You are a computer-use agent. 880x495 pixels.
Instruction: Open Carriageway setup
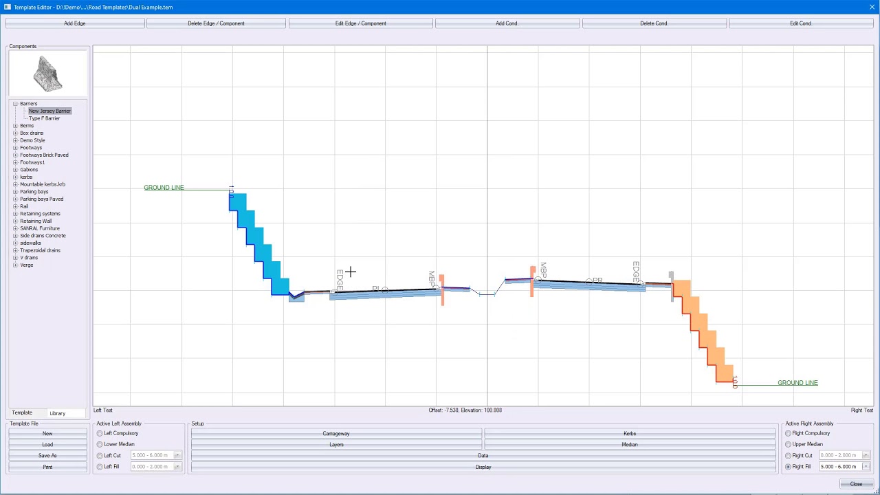pos(336,434)
